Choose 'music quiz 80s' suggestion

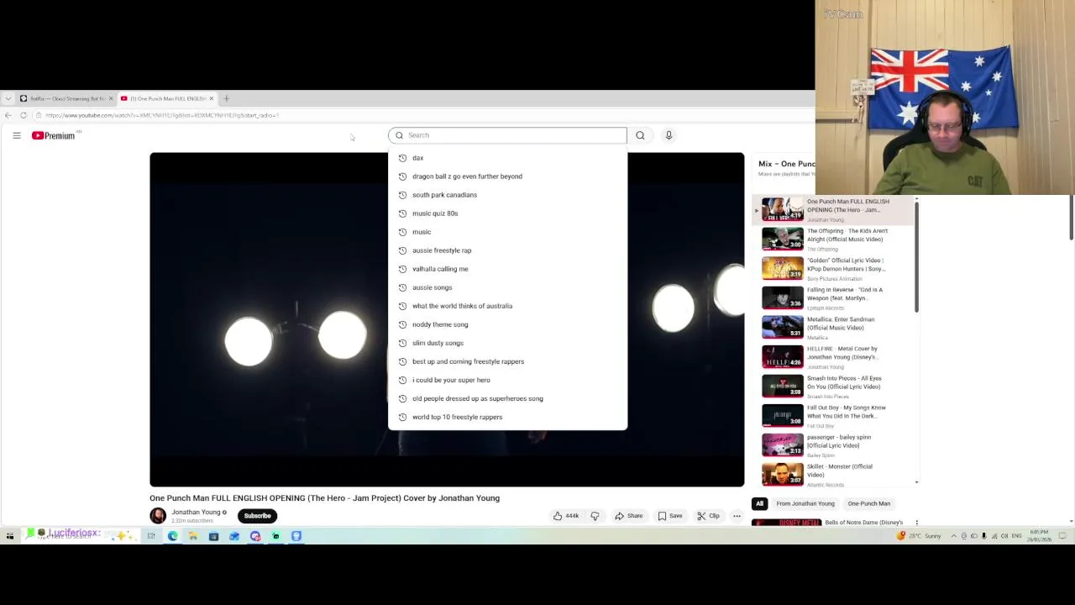507,213
